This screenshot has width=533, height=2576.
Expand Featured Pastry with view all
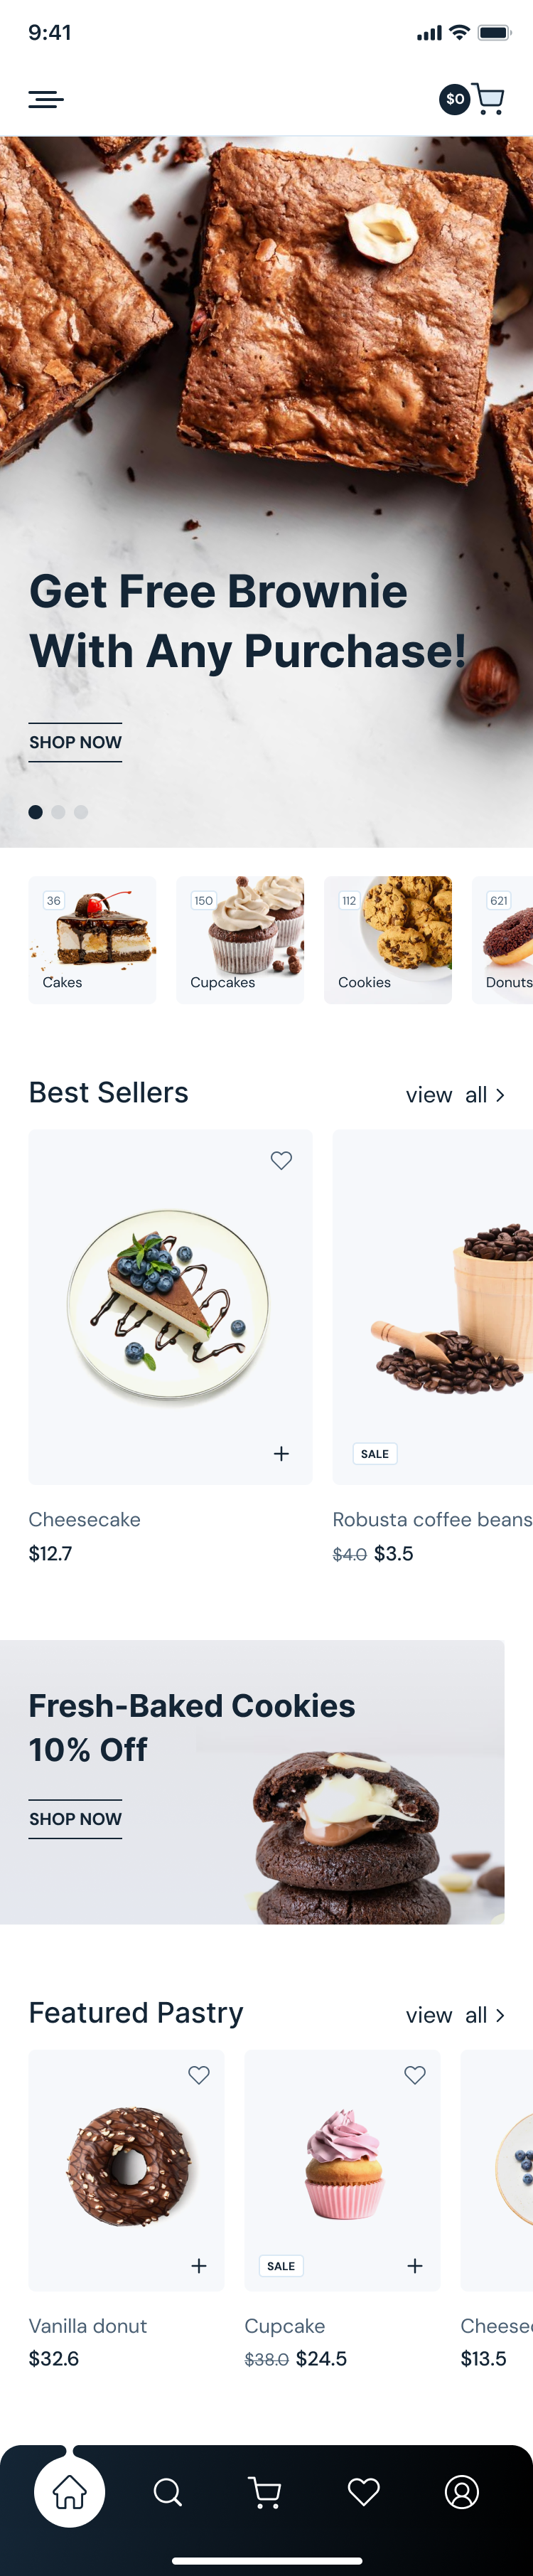[x=455, y=2015]
